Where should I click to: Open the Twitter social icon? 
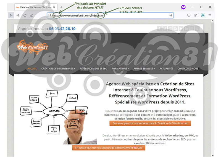[165, 29]
